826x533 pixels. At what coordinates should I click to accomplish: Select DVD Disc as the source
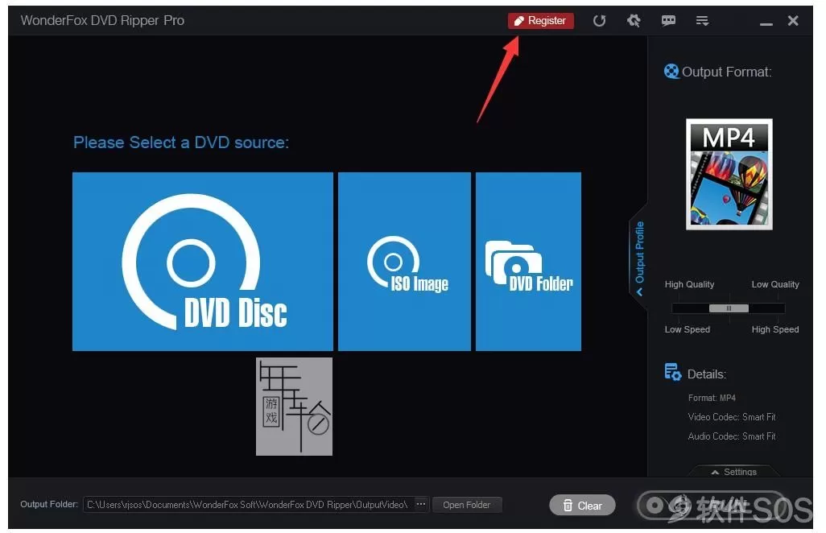(x=203, y=261)
